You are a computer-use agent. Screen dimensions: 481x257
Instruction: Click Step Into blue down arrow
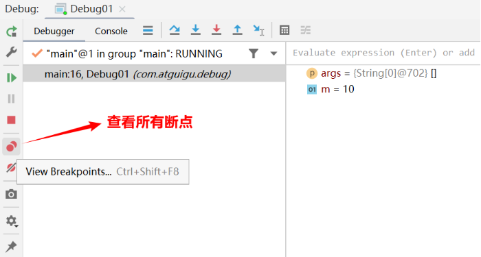click(x=195, y=30)
